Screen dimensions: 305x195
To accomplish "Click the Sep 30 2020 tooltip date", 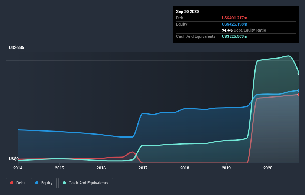I will pos(187,11).
